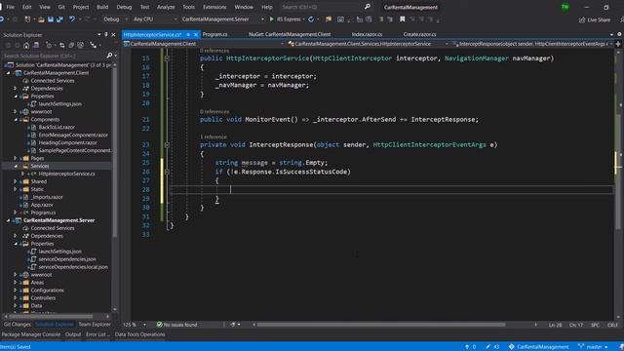
Task: Click the Switch Views icon in Solution Explorer
Action: [36, 46]
